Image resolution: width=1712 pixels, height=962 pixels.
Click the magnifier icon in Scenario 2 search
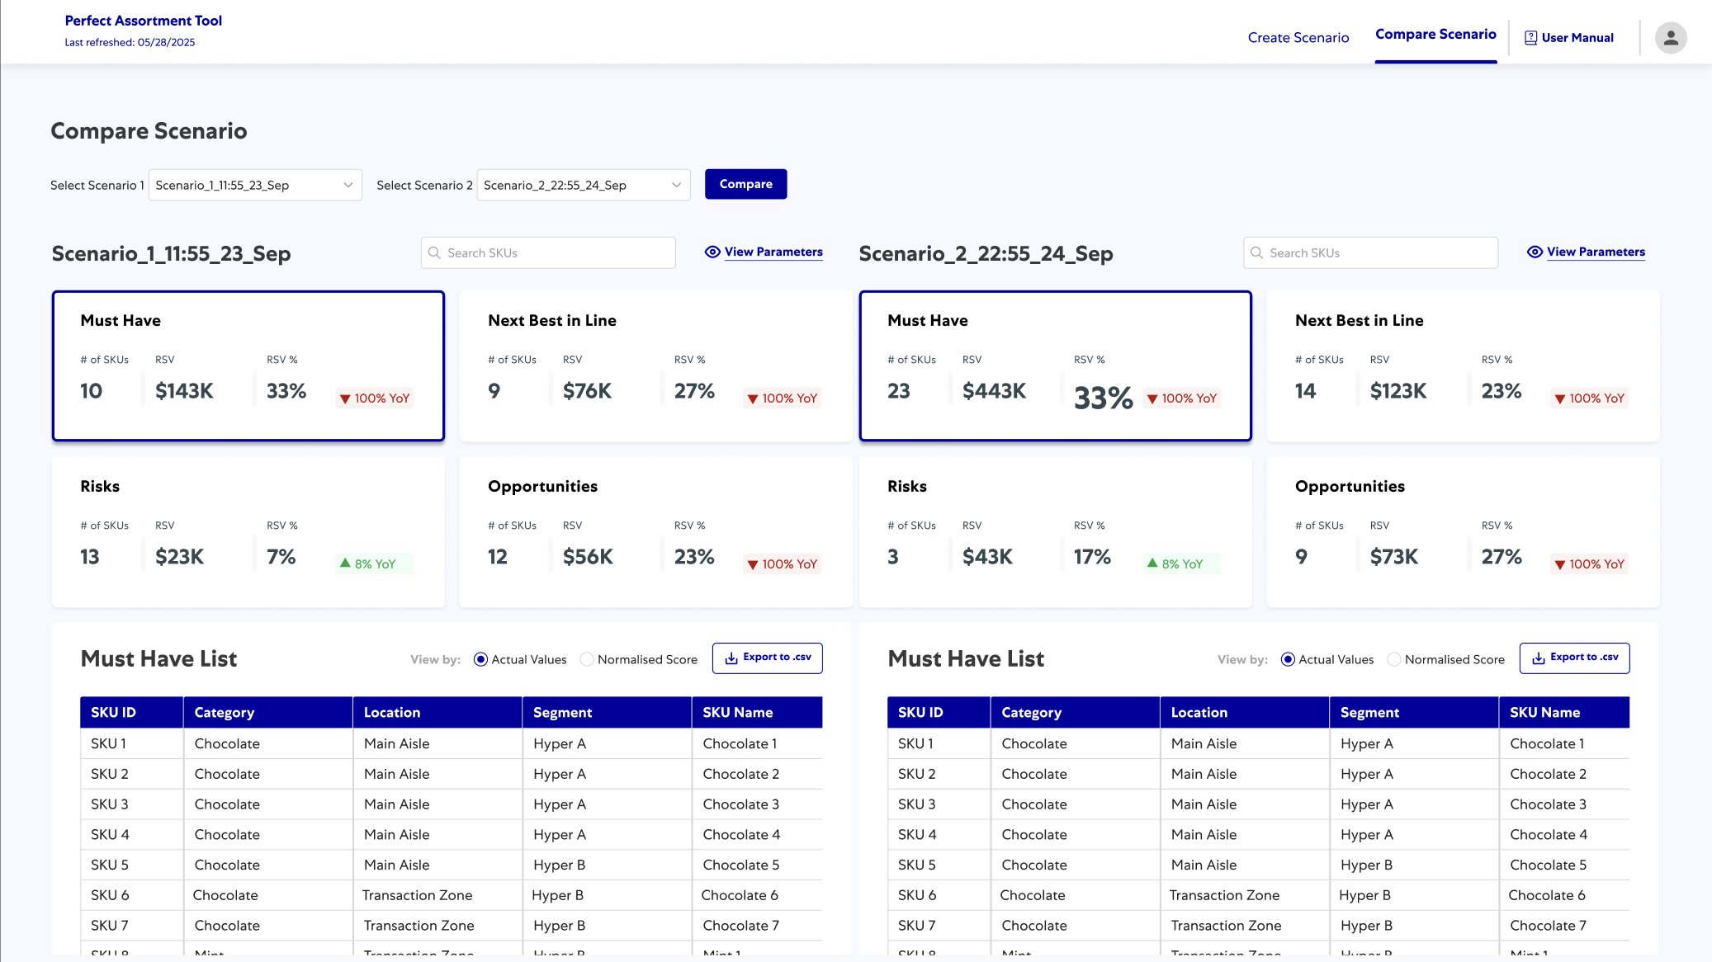tap(1256, 253)
